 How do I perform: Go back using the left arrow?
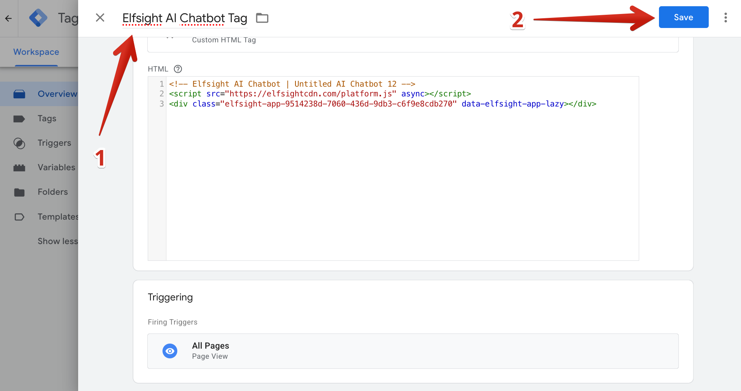9,18
